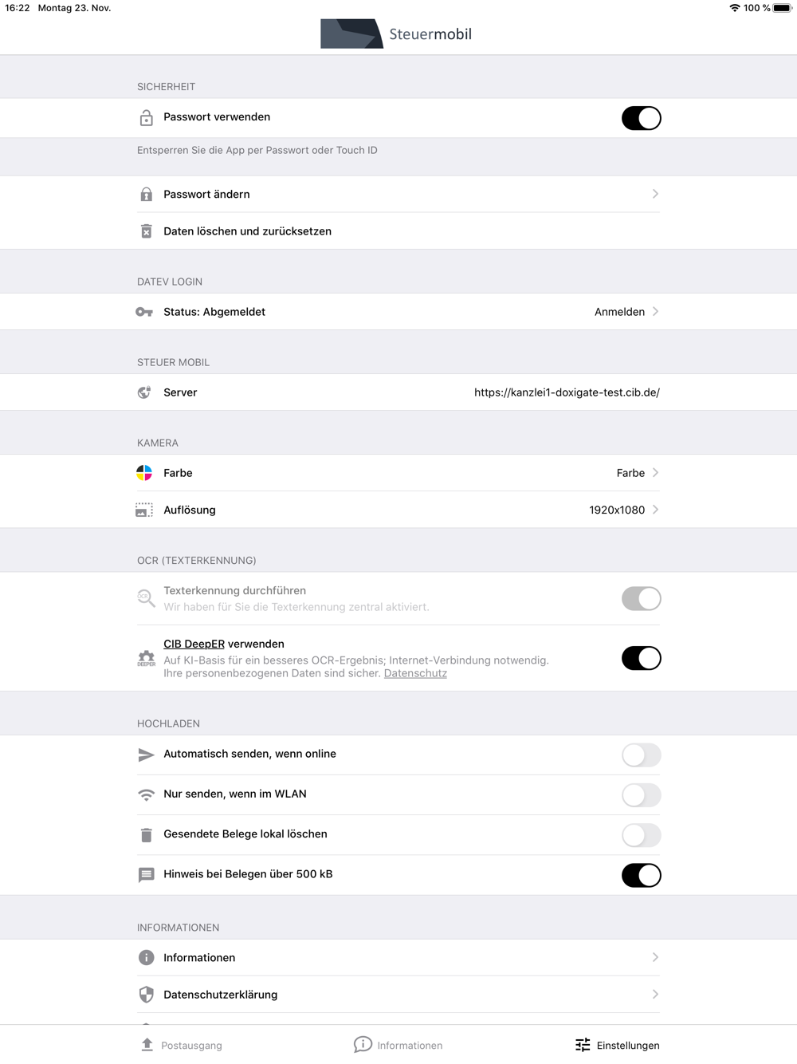The height and width of the screenshot is (1064, 797).
Task: Click the shield icon for Datenschutzerklärung
Action: click(x=146, y=995)
